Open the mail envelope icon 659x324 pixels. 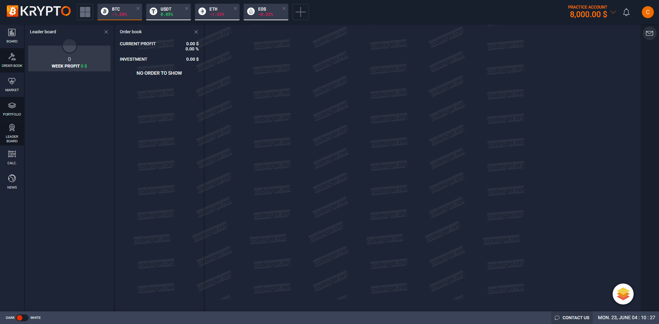point(649,33)
